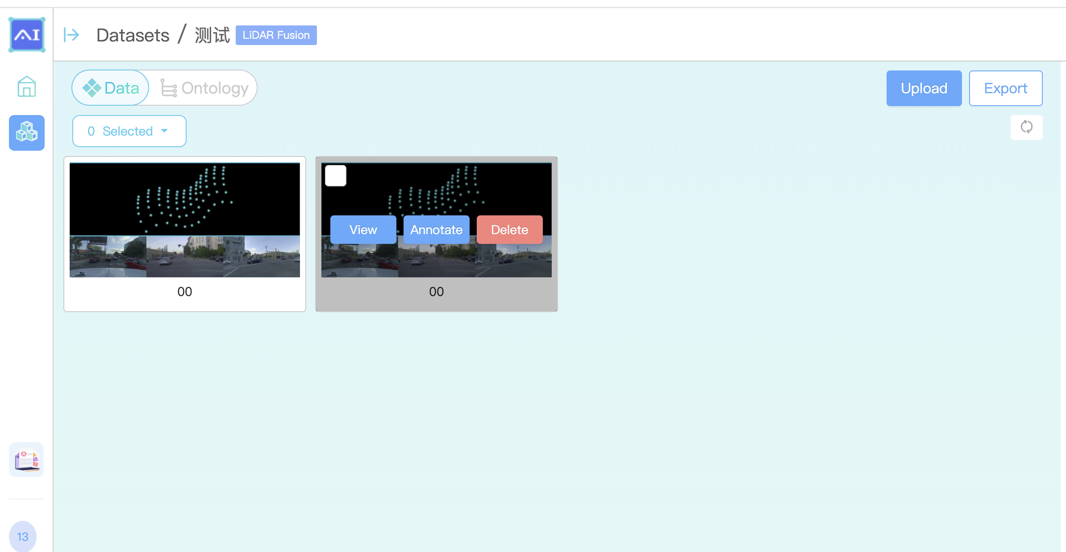The width and height of the screenshot is (1066, 552).
Task: Click the AI logo icon
Action: pyautogui.click(x=27, y=35)
